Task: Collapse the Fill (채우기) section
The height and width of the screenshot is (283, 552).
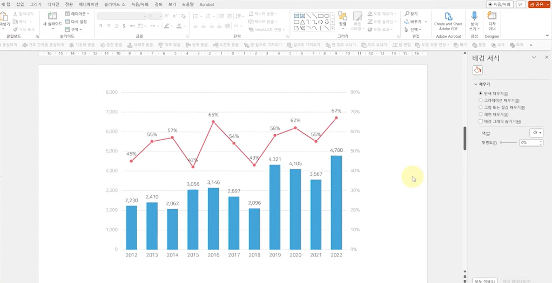Action: point(476,85)
